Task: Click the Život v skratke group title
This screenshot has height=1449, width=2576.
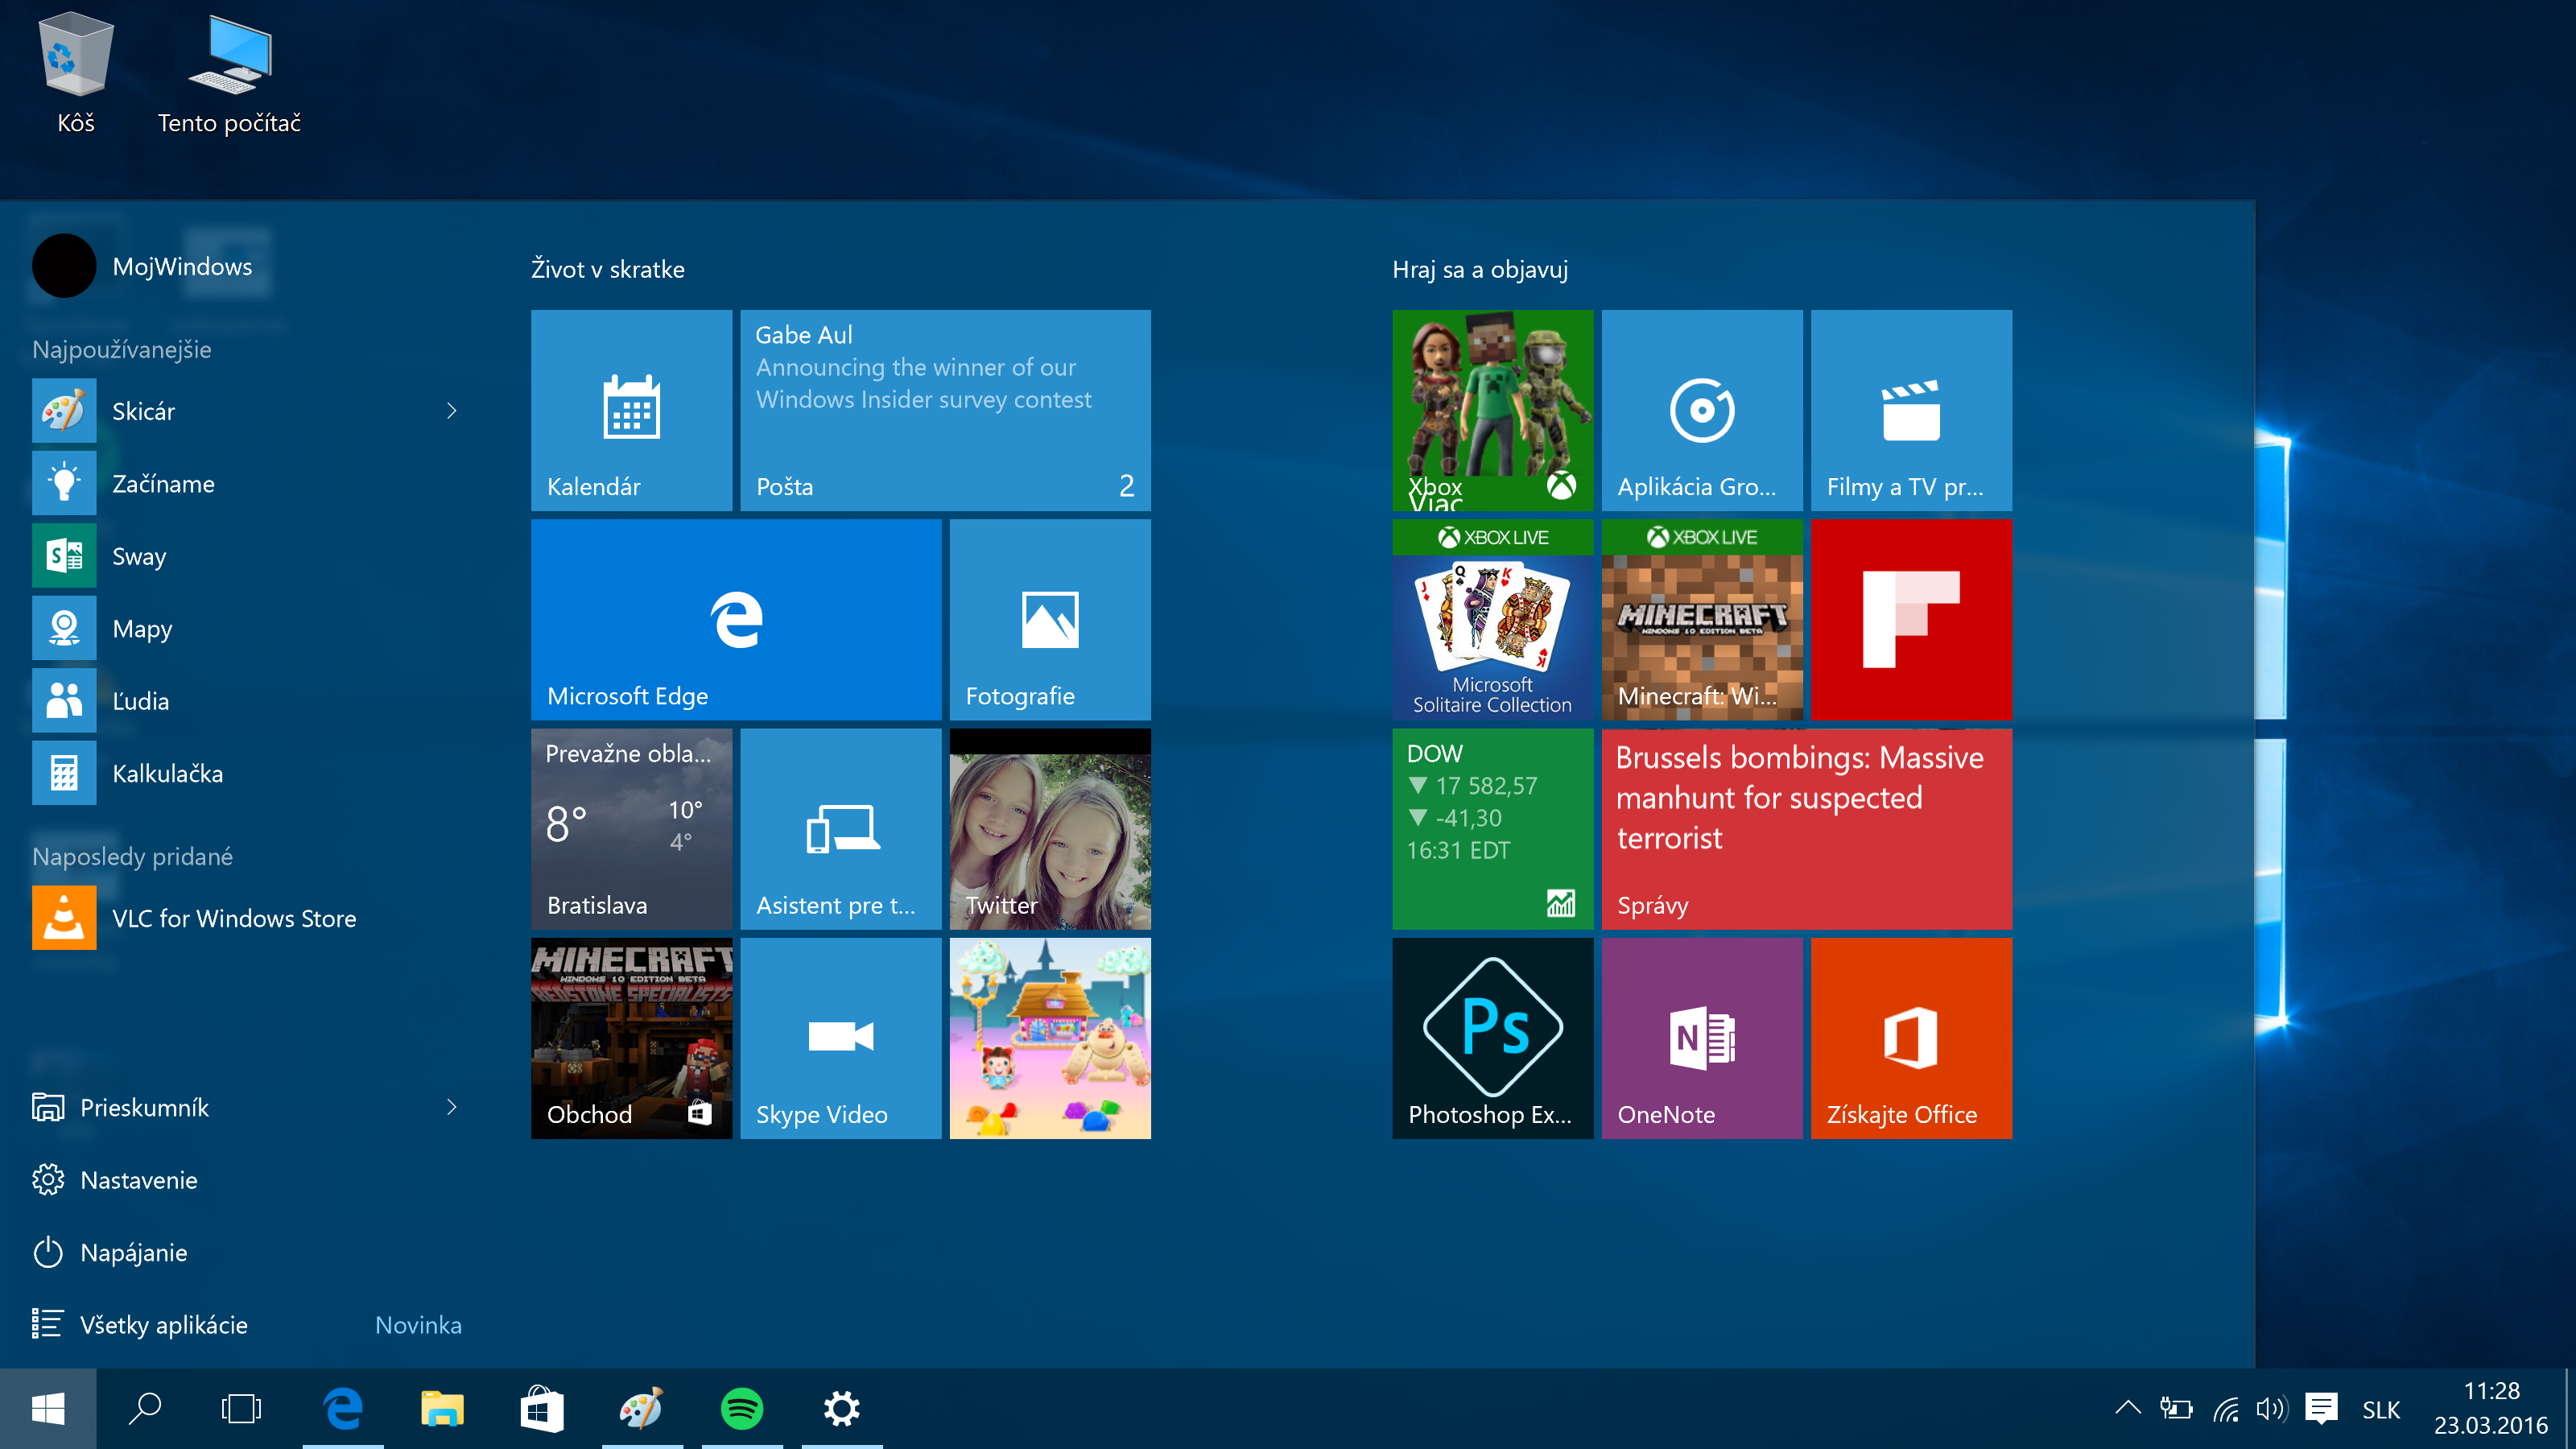Action: tap(608, 269)
